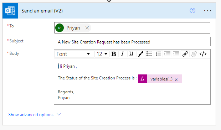Click the remove link icon
The height and width of the screenshot is (130, 221).
pyautogui.click(x=194, y=54)
